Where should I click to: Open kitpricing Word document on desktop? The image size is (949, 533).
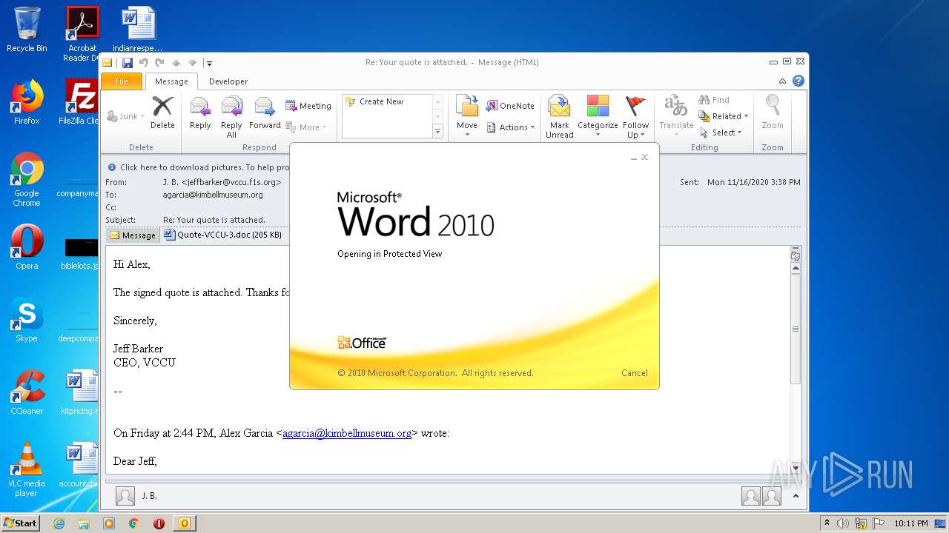click(80, 392)
